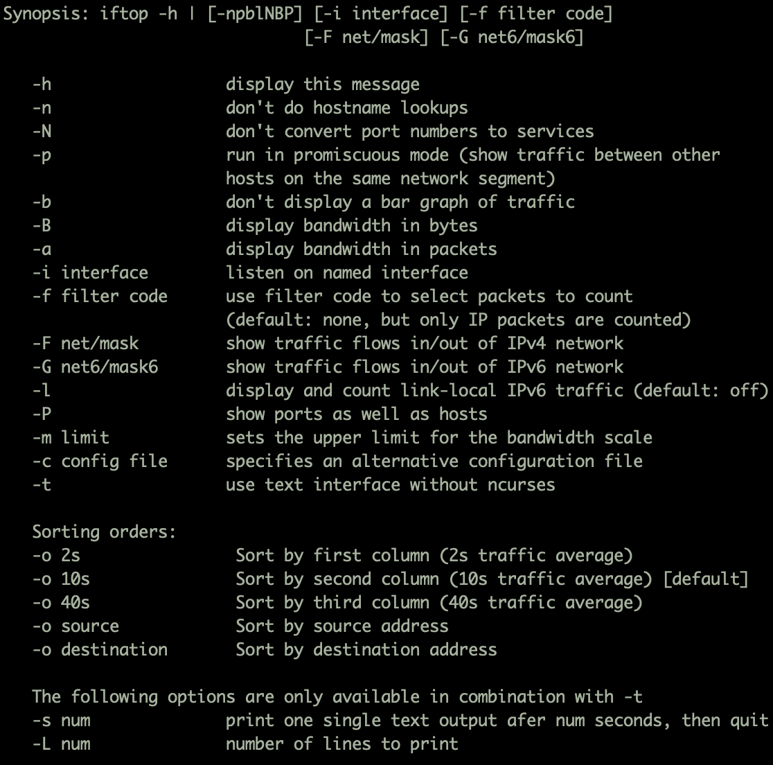Click the "-o destination" option
The image size is (773, 765).
(x=100, y=649)
